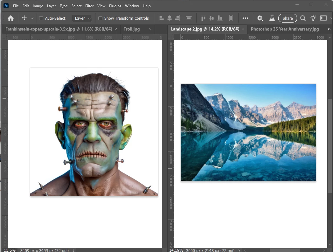Click Align horizontal centers icon
Viewport: 333px width, 252px height.
170,18
